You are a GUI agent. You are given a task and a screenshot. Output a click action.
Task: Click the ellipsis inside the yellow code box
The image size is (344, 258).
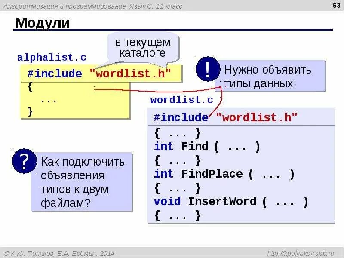(x=49, y=101)
